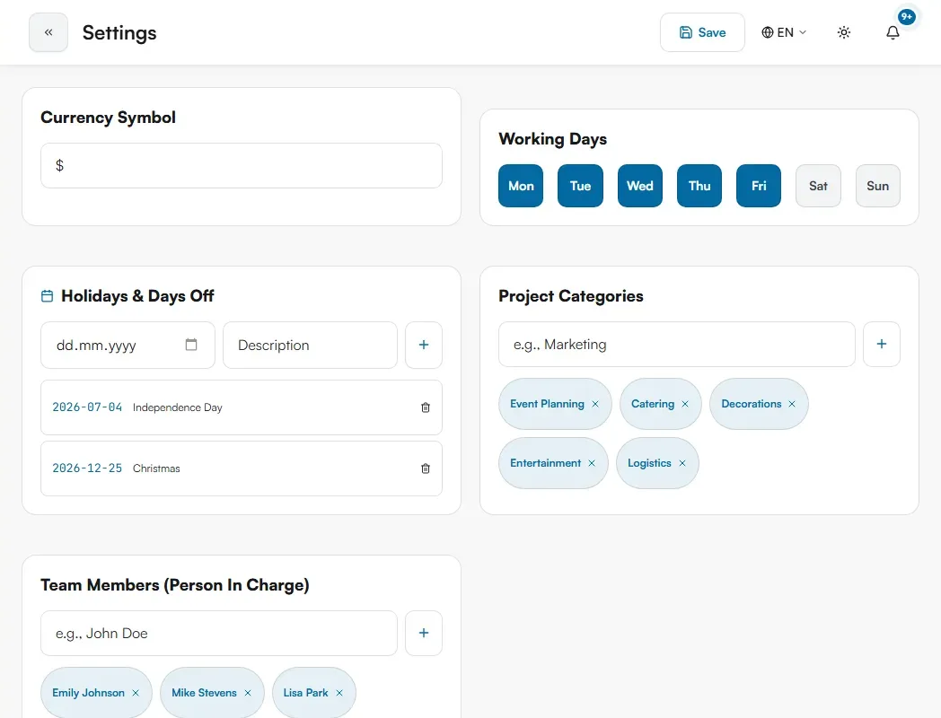Remove the Catering category tag
Viewport: 941px width, 718px height.
coord(685,404)
